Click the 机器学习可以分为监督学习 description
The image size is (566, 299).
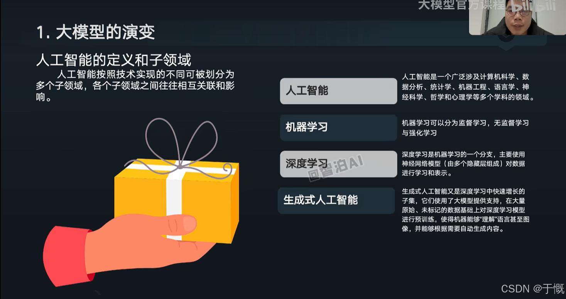point(465,128)
